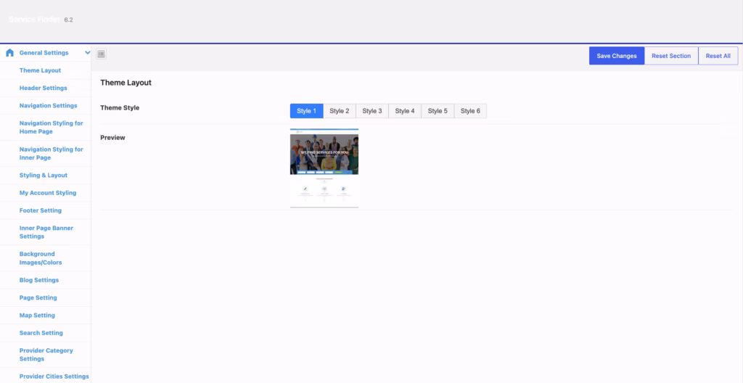This screenshot has height=383, width=743.
Task: Click the Save Changes button
Action: pos(617,56)
